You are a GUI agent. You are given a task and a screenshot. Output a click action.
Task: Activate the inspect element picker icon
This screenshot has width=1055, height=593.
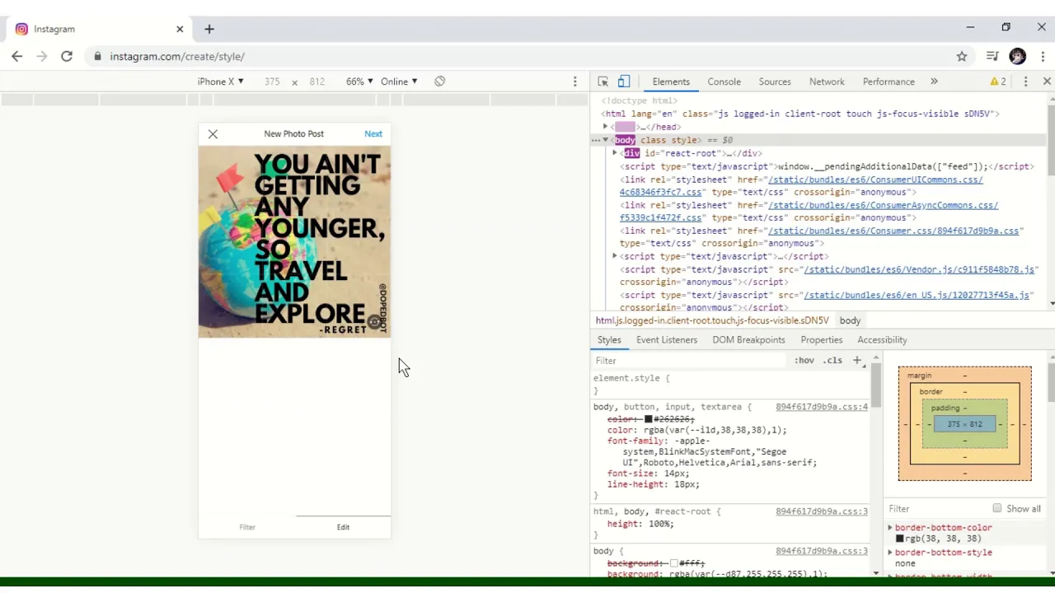pyautogui.click(x=603, y=82)
